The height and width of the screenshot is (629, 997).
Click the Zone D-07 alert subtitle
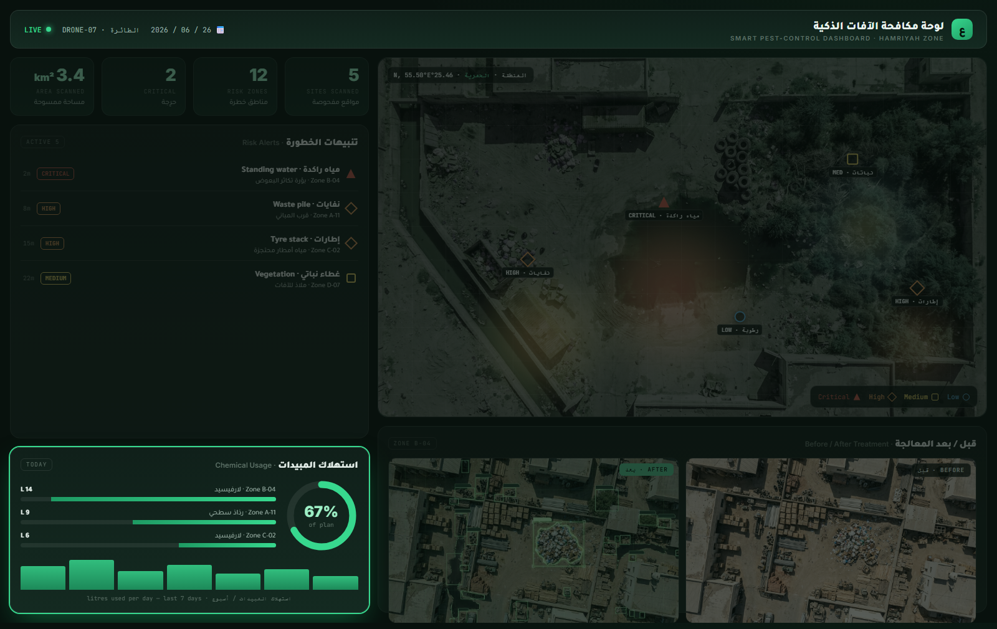307,285
